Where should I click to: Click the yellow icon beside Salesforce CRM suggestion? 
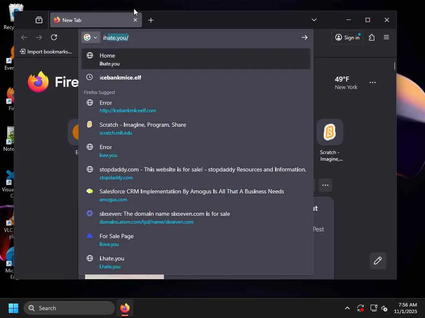coord(90,191)
